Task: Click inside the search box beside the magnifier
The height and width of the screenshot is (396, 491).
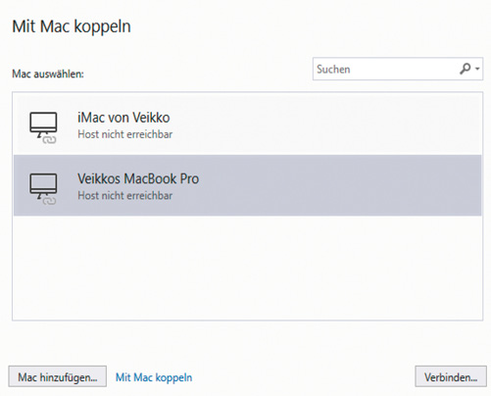Action: click(x=385, y=69)
